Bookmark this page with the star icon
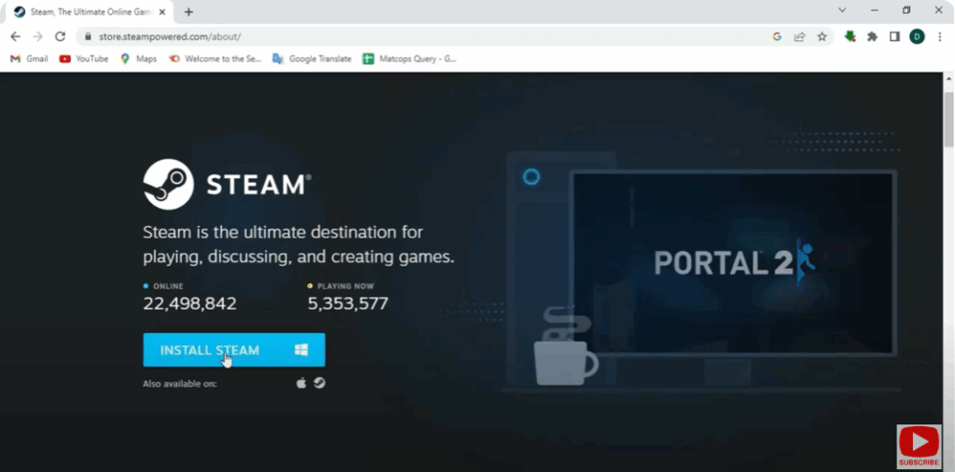The height and width of the screenshot is (472, 955). 822,36
